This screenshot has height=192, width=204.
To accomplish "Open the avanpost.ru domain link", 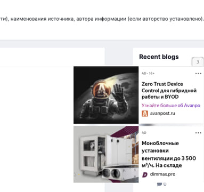I will coord(162,113).
